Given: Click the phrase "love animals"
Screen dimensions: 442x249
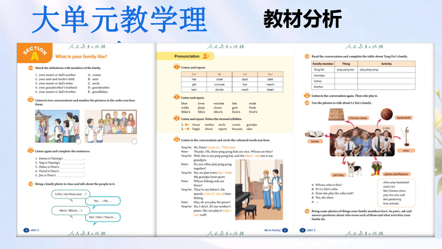Looking at the screenshot, I should 391,203.
